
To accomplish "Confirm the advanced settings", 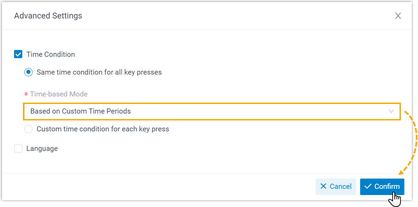I will (382, 186).
